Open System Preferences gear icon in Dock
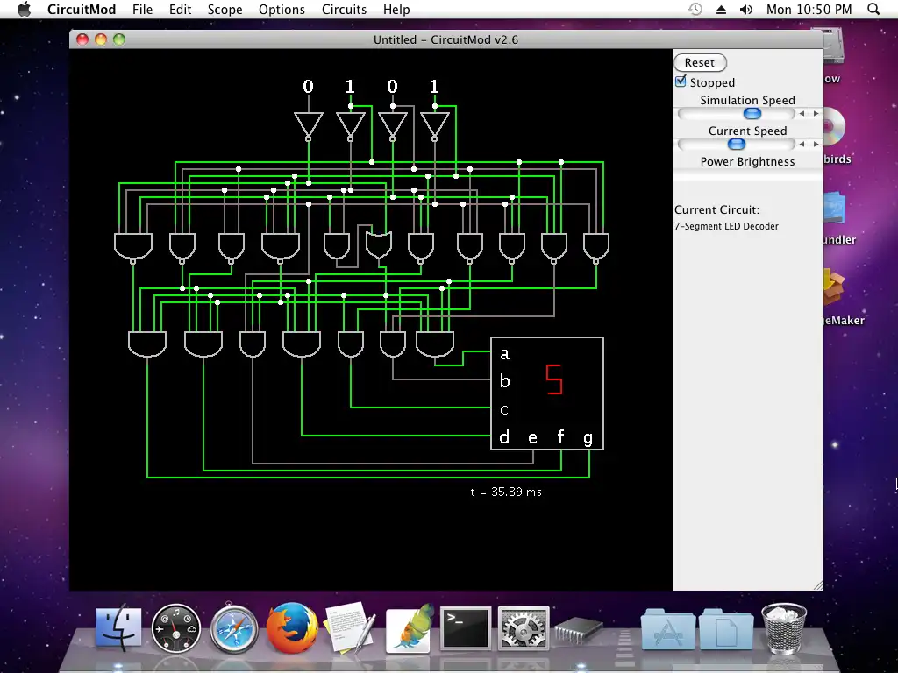This screenshot has width=898, height=673. click(524, 627)
